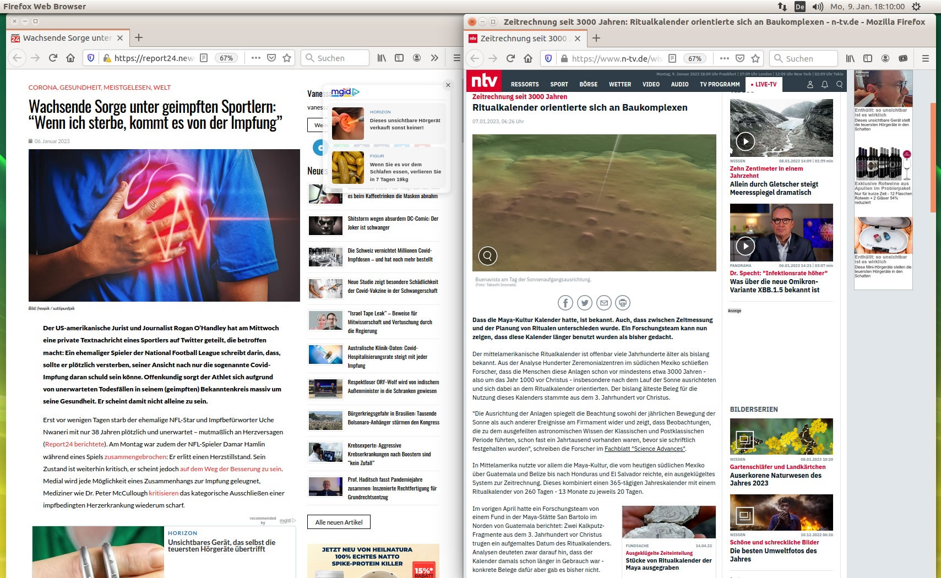Open the zusammengebrochen link
This screenshot has width=941, height=578.
tap(135, 457)
